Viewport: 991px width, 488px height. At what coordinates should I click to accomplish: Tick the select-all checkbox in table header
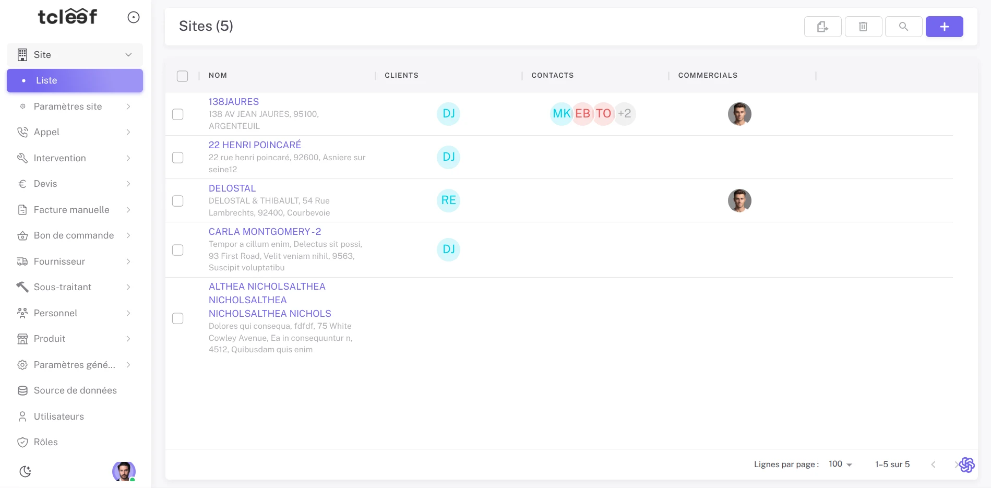click(182, 76)
